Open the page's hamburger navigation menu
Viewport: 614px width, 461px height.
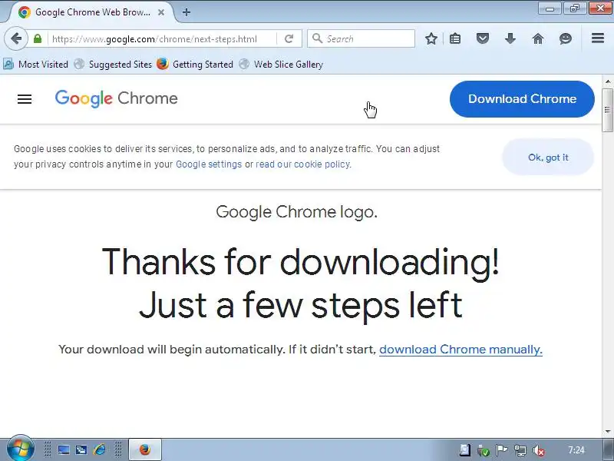25,99
